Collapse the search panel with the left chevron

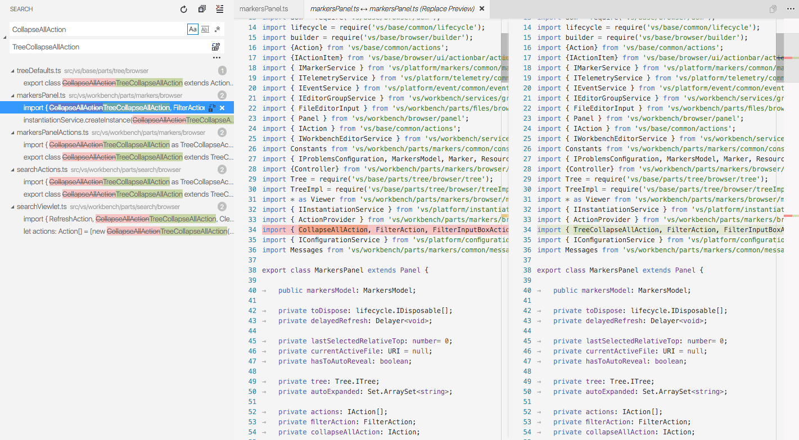coord(4,36)
